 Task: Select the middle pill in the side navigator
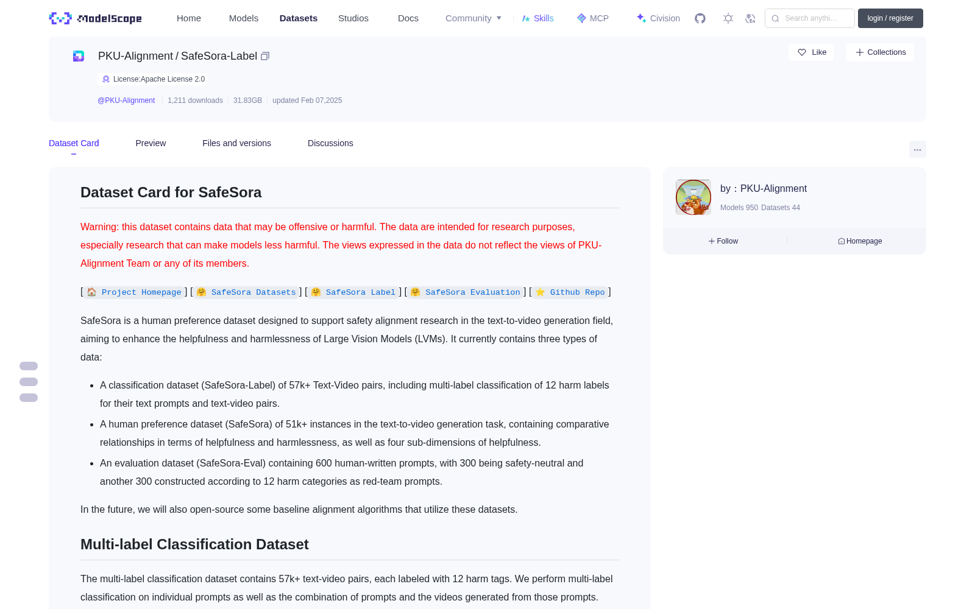pos(29,382)
